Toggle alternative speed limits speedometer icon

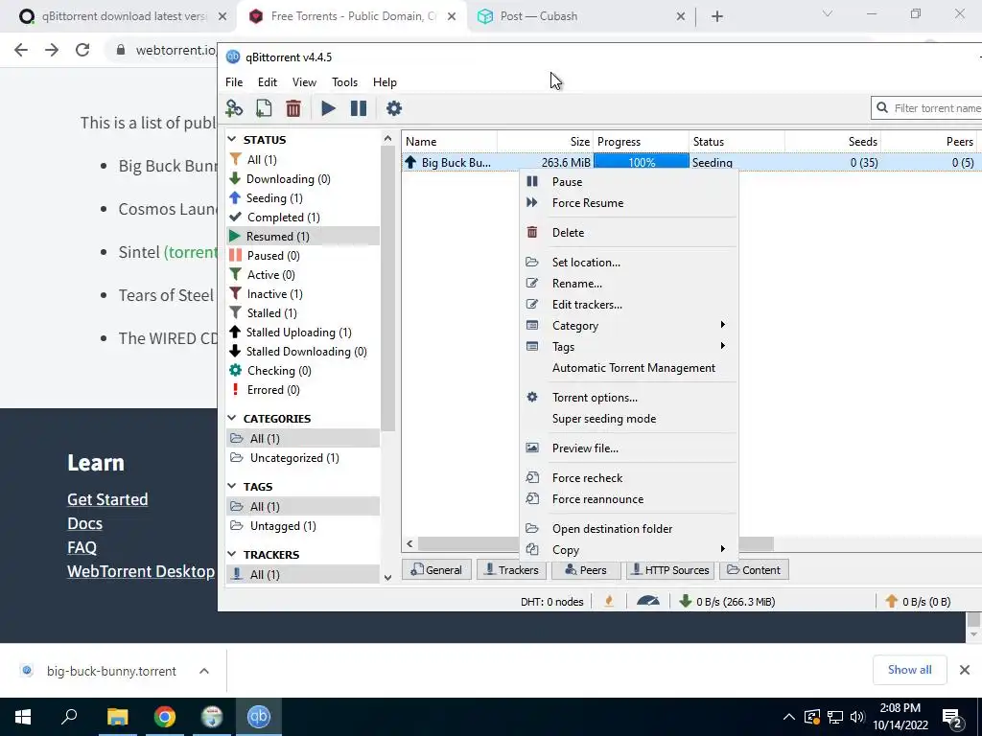(x=647, y=602)
